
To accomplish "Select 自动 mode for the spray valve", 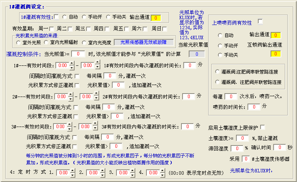I will pyautogui.click(x=220, y=35).
